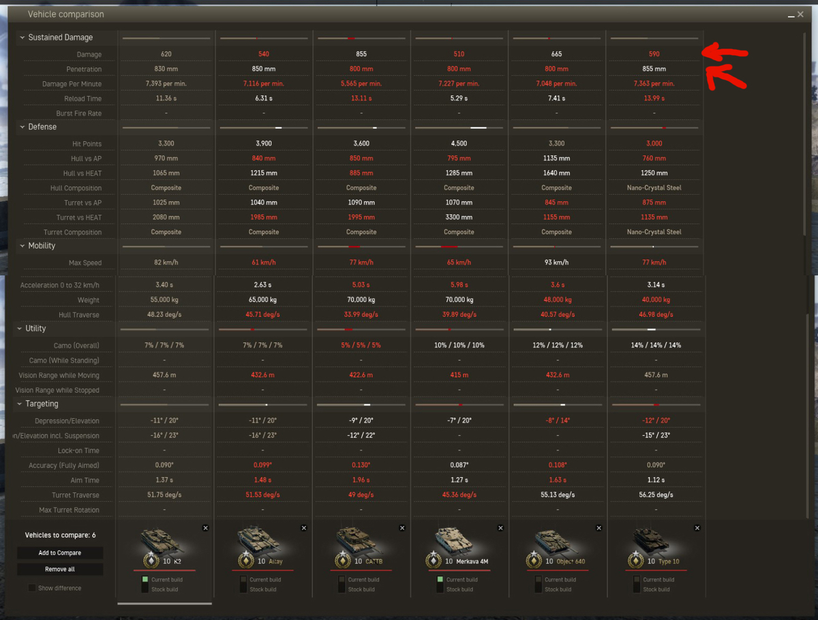Click Type 10's Utility rating bar
Image resolution: width=818 pixels, height=620 pixels.
pos(654,330)
